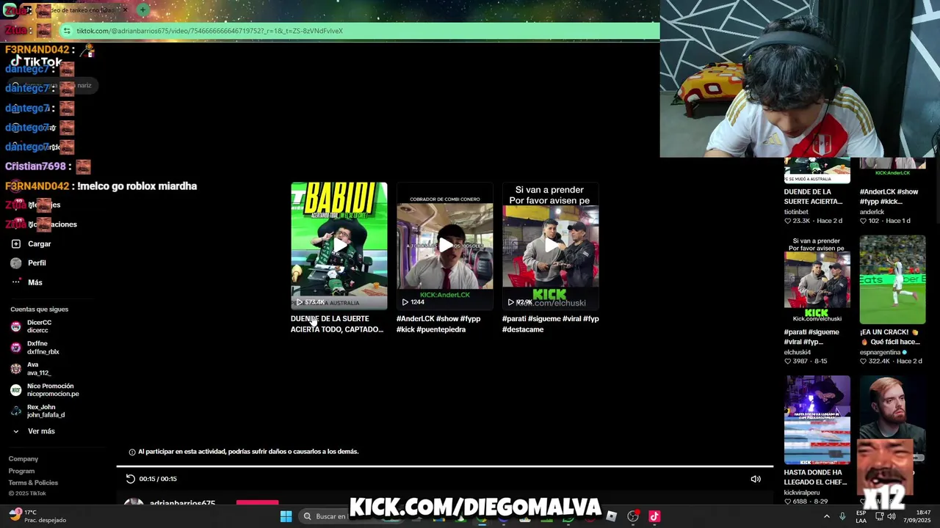Play the Cobrador de combi conero video
The image size is (940, 528).
[x=445, y=246]
